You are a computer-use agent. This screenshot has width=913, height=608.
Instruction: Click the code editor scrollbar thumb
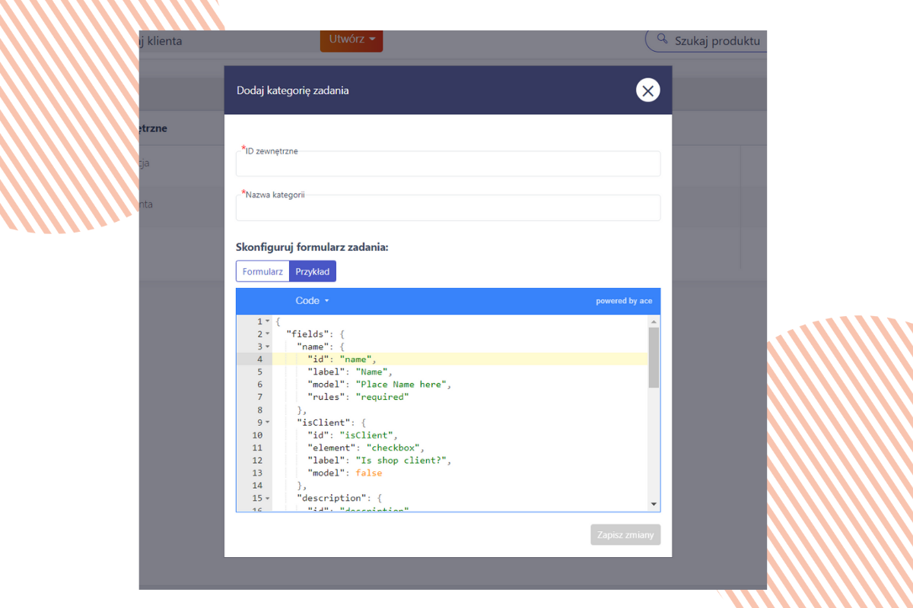tap(654, 358)
